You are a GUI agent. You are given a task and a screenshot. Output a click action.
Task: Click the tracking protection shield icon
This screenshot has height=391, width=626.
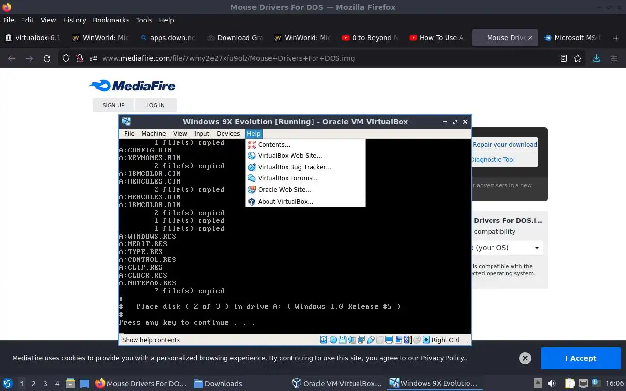pos(66,58)
